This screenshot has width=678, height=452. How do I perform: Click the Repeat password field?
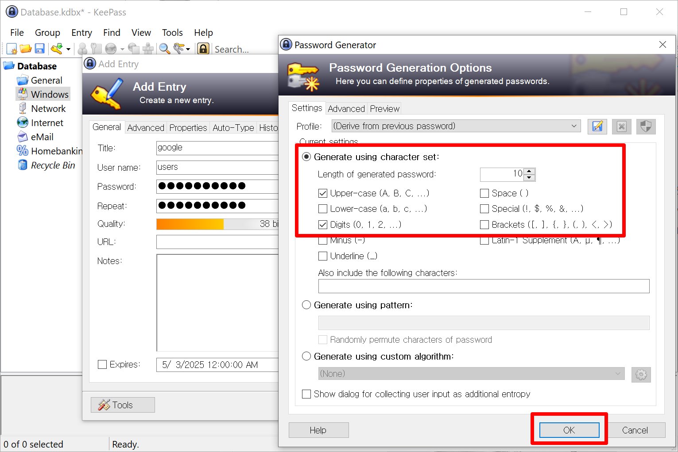[x=217, y=206]
